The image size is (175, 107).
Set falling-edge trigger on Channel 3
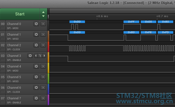coord(40,56)
